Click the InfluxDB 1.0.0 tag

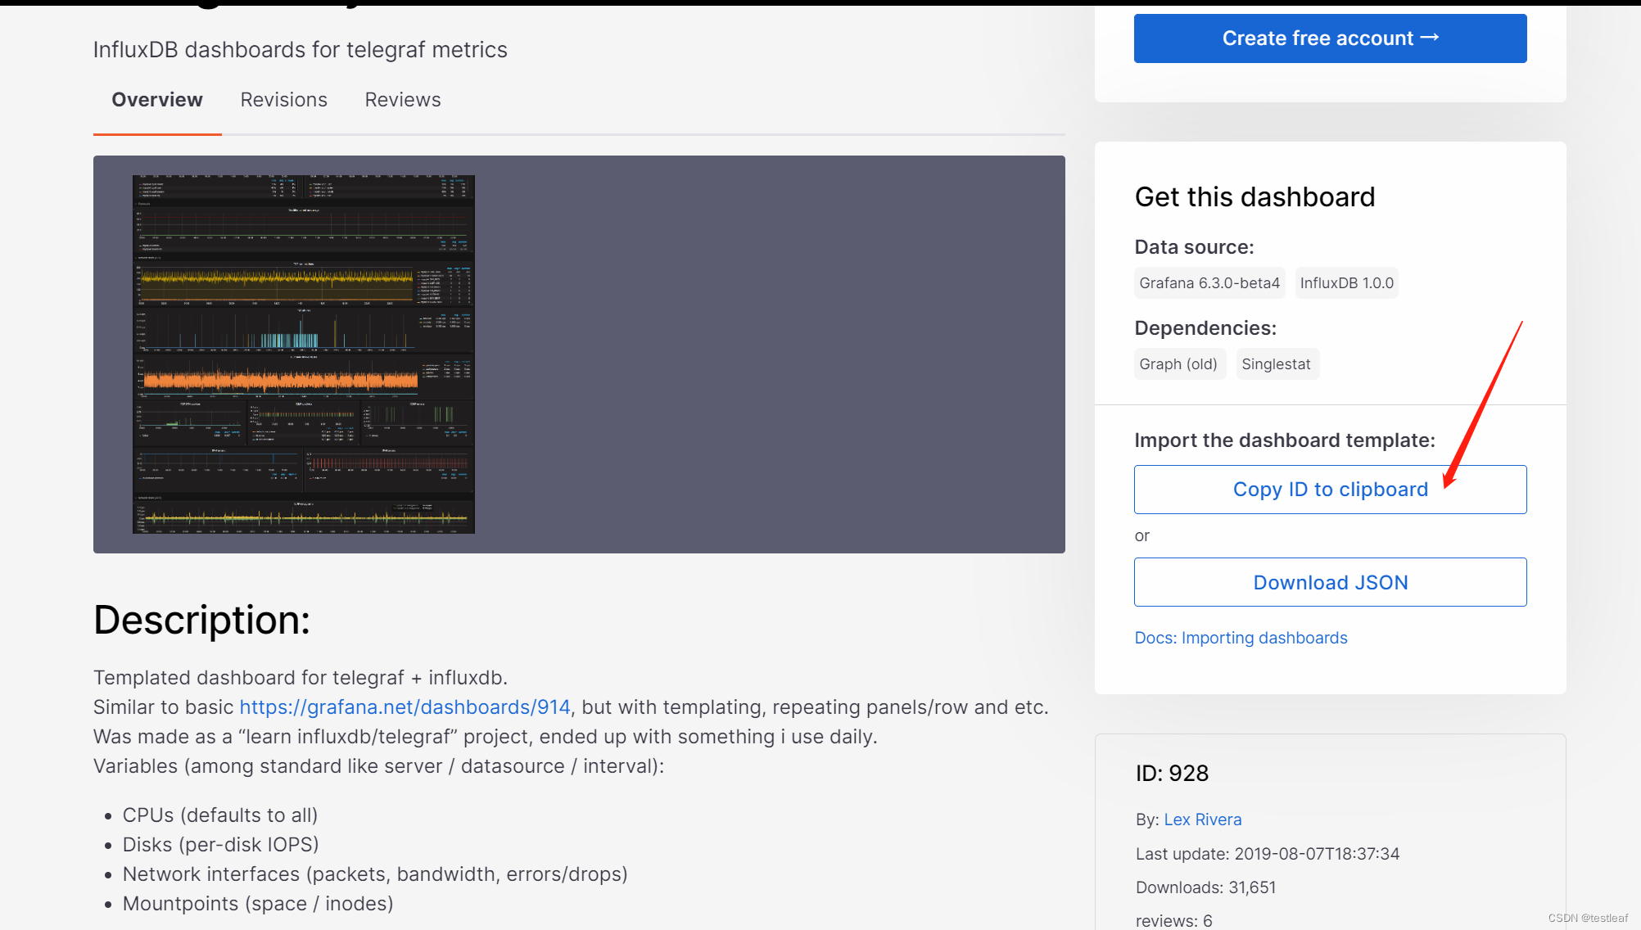point(1346,283)
